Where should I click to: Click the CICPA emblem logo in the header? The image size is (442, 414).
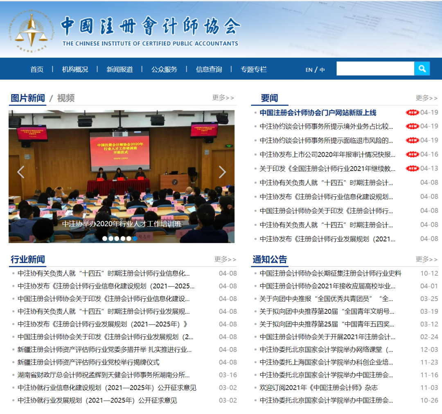(x=32, y=31)
